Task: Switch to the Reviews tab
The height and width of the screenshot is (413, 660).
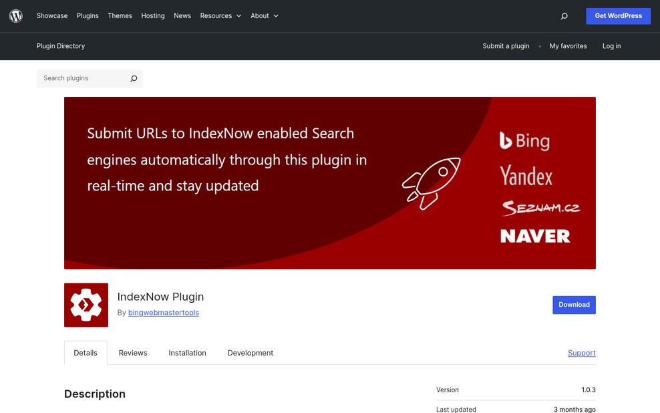Action: tap(133, 353)
